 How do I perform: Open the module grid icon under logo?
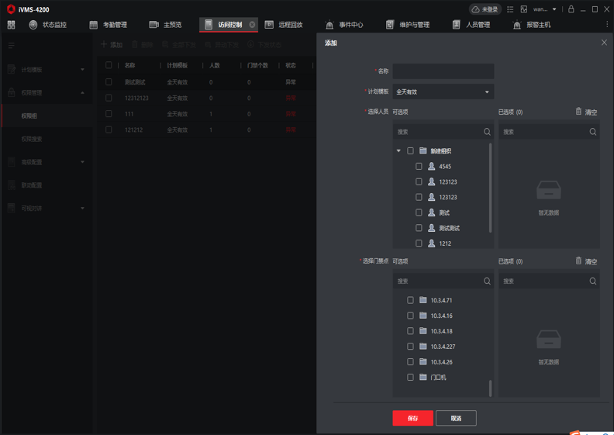click(11, 25)
